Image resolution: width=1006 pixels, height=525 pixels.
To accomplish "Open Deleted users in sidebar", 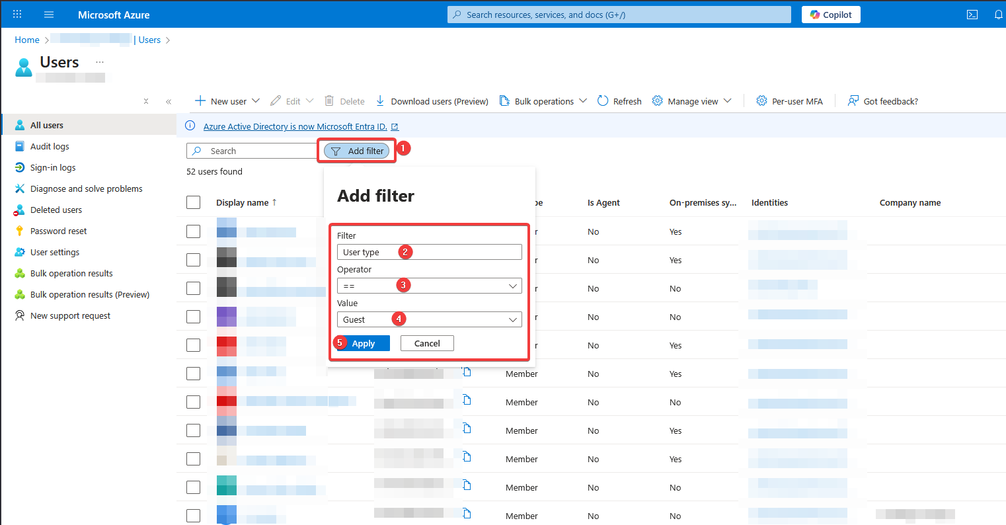I will [56, 210].
